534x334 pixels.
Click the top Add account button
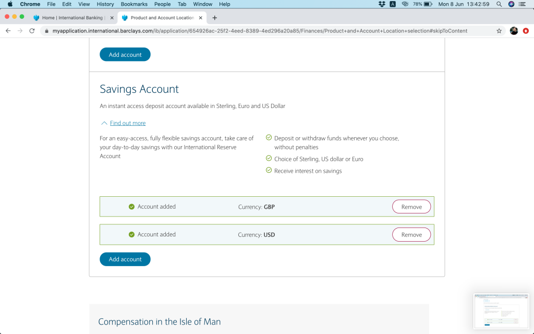coord(125,55)
